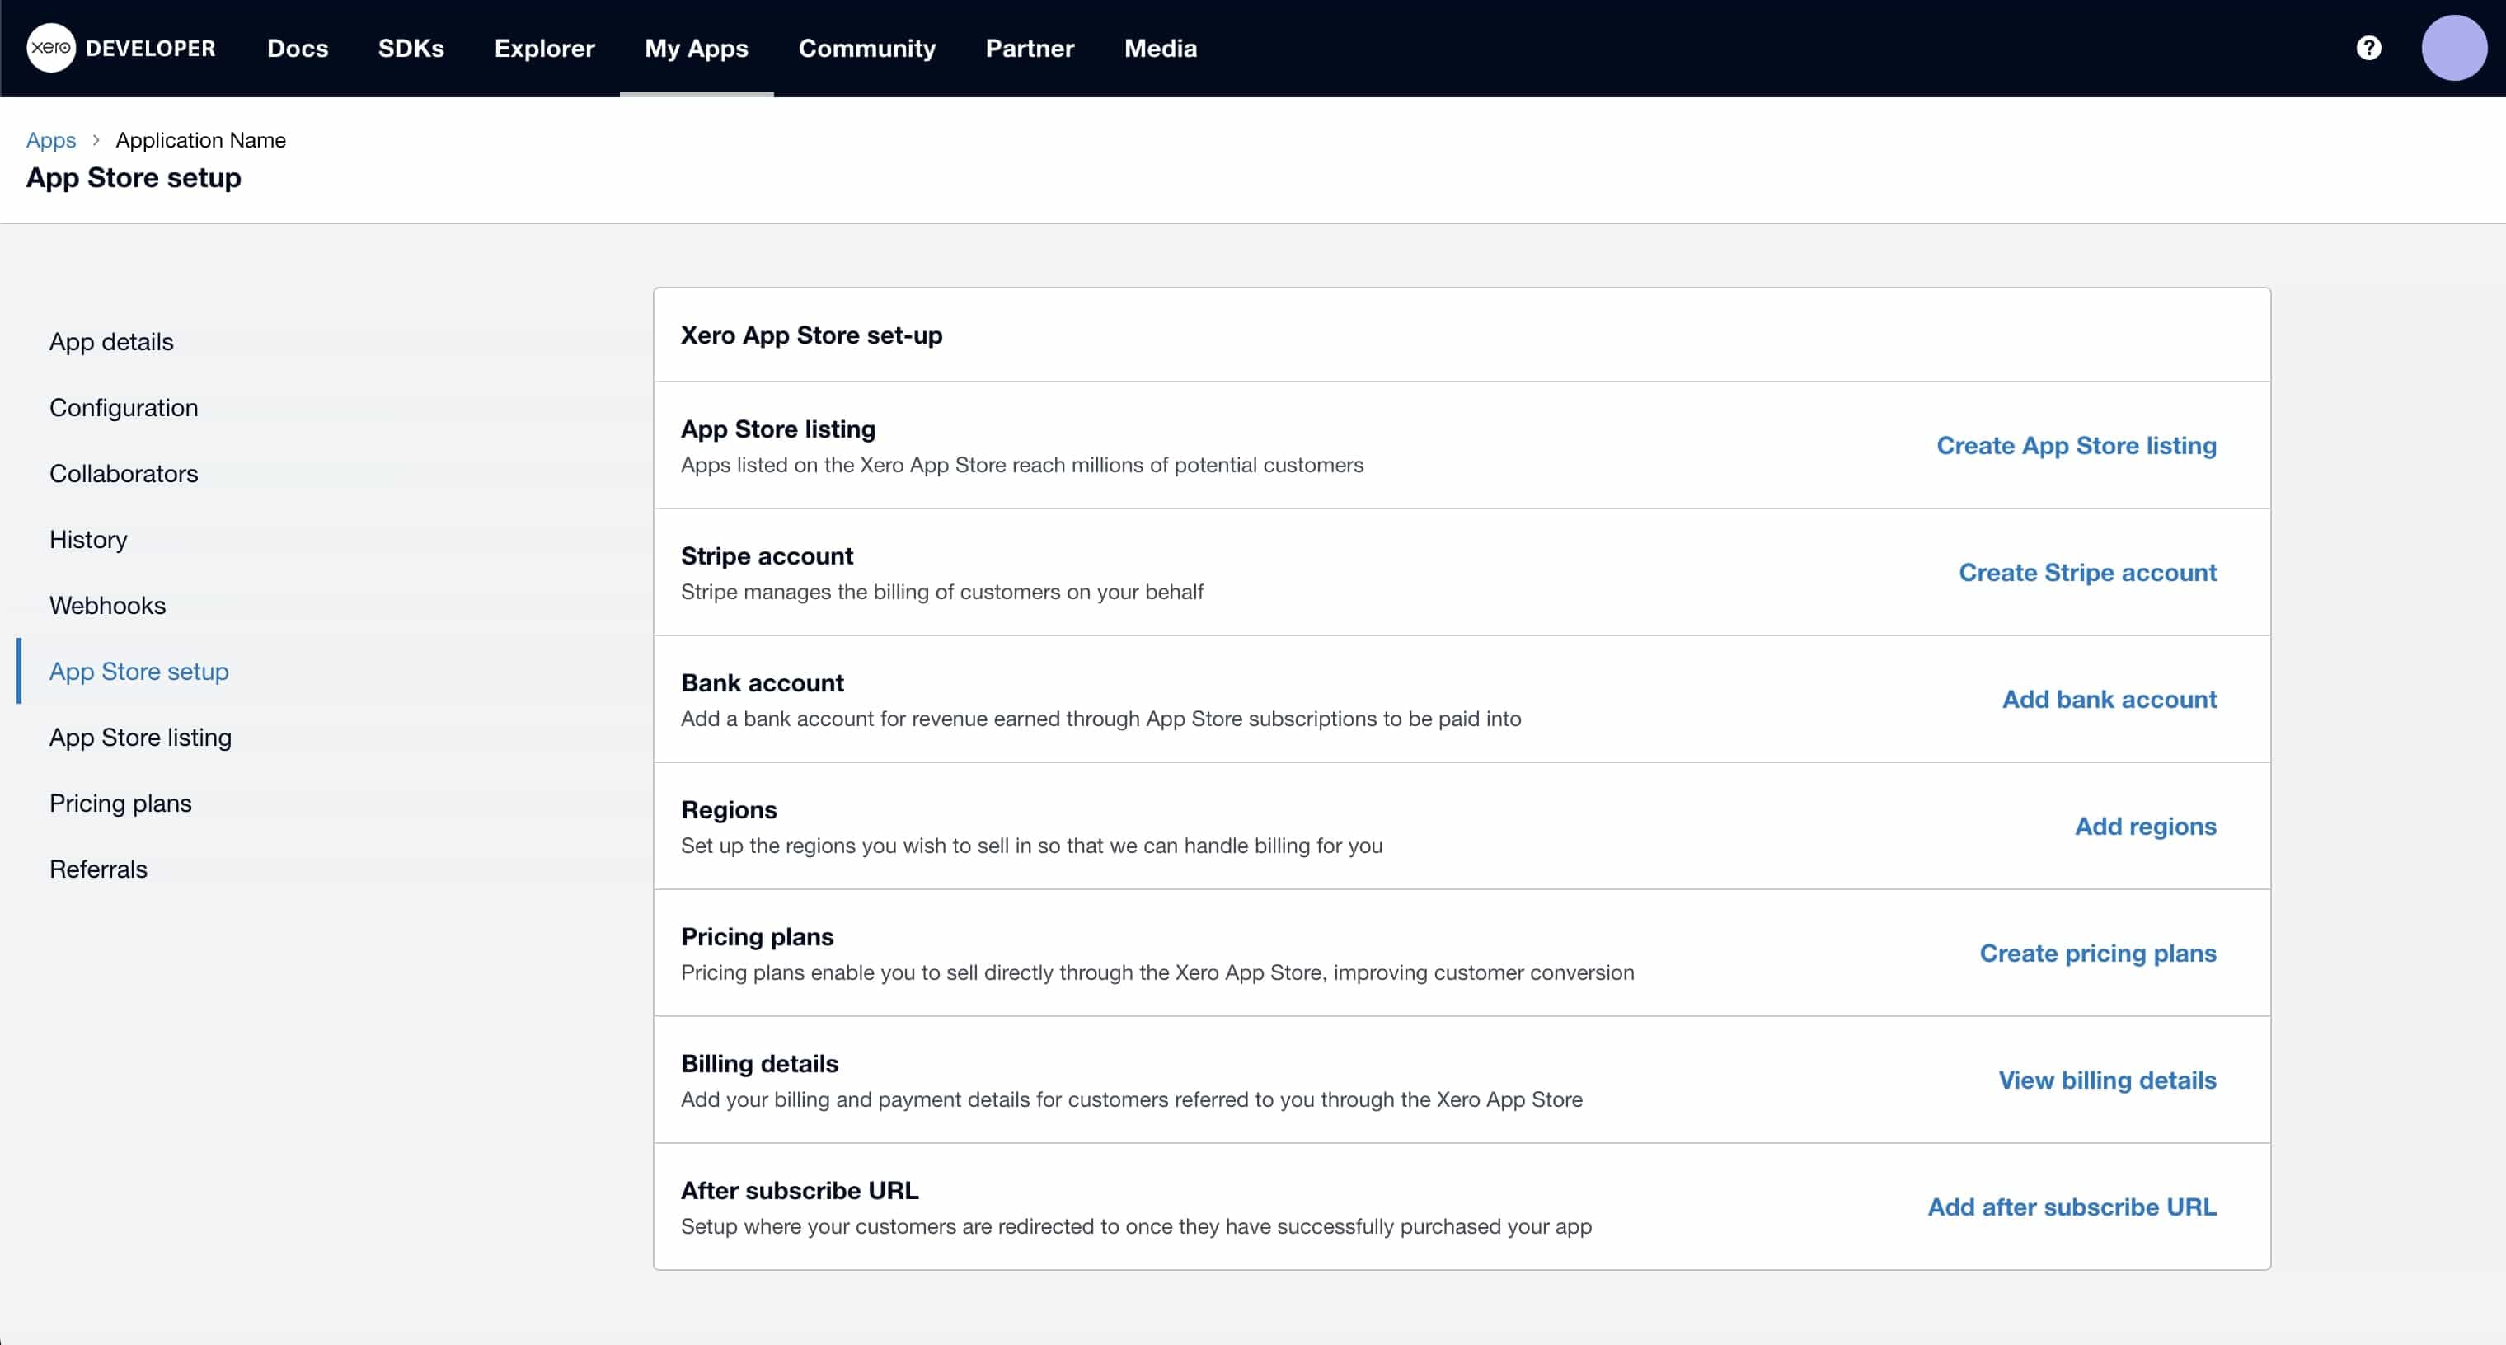Switch to the My Apps tab

696,48
